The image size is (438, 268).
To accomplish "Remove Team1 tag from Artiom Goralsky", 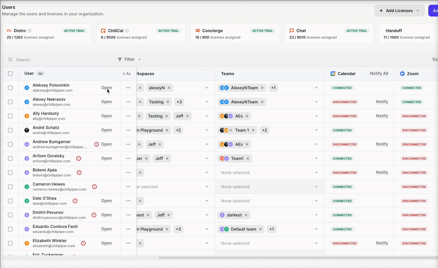I will (x=248, y=158).
